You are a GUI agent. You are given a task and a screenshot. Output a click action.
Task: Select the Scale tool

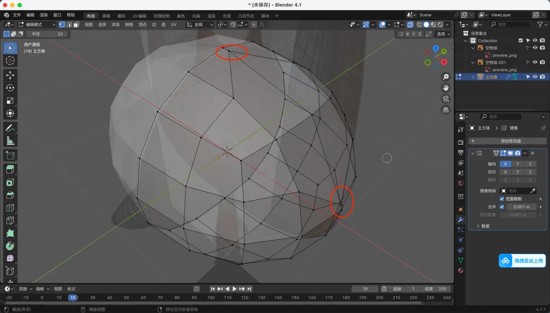[x=10, y=101]
